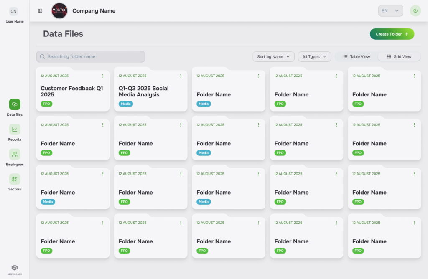Open the Sort by Name dropdown
Viewport: 428px width, 279px height.
pyautogui.click(x=273, y=57)
